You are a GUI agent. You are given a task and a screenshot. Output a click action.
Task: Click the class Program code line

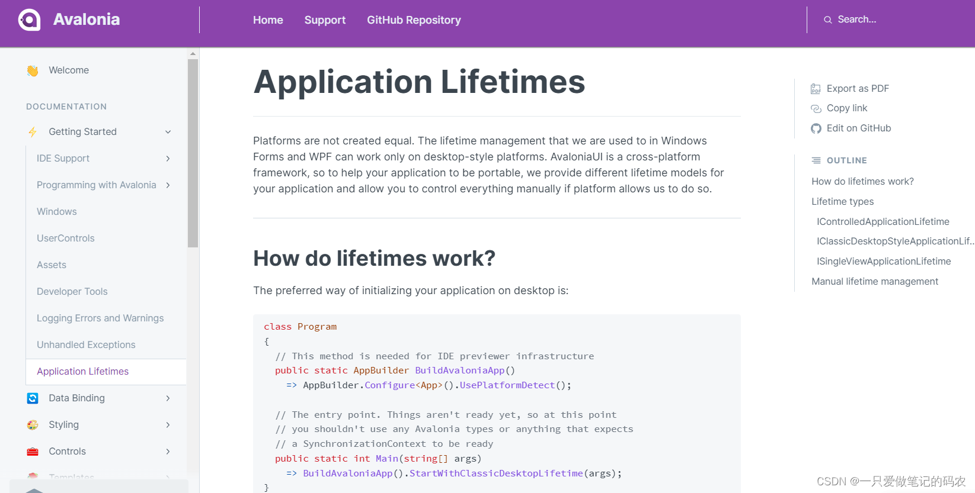coord(300,327)
